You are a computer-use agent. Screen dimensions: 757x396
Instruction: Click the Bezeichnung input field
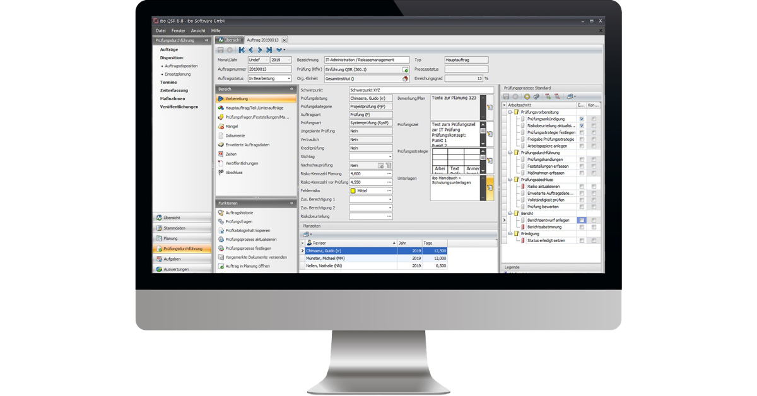367,60
